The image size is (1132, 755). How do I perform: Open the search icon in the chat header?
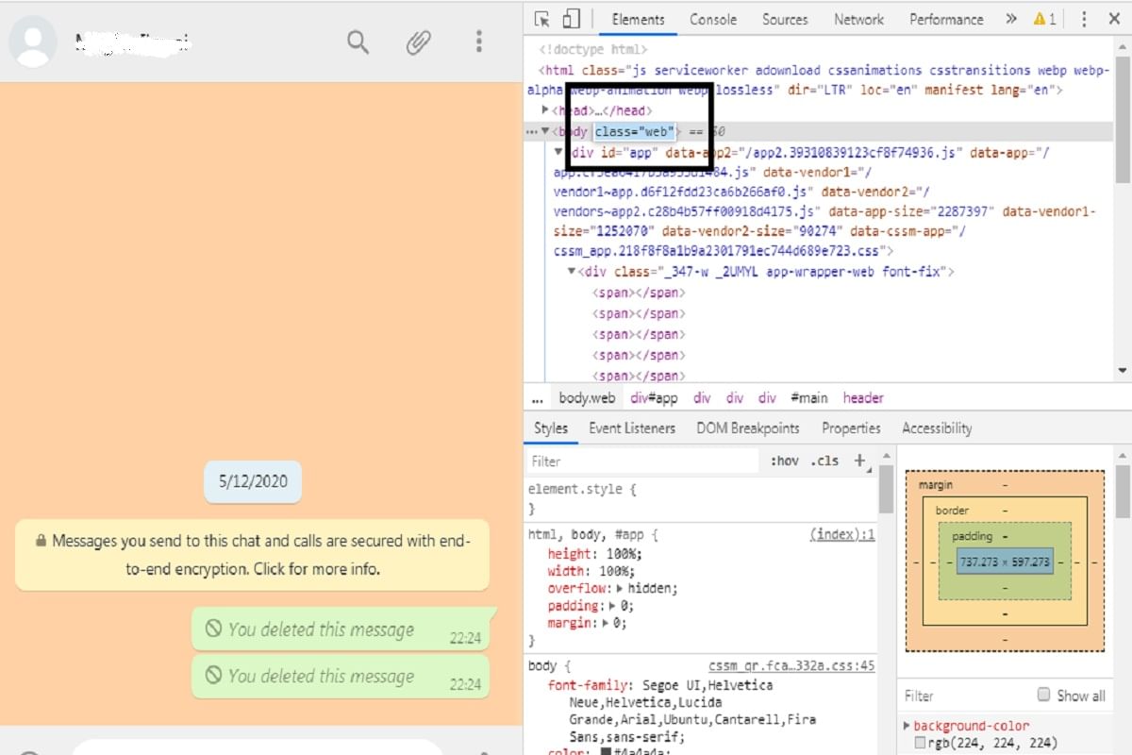[357, 42]
